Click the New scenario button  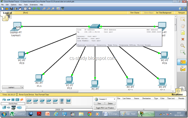tap(99, 103)
